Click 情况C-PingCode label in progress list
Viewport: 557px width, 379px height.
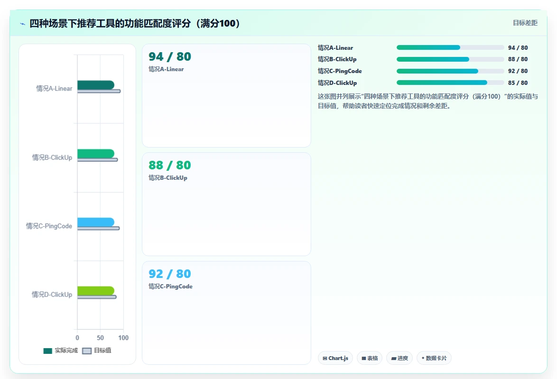coord(340,71)
